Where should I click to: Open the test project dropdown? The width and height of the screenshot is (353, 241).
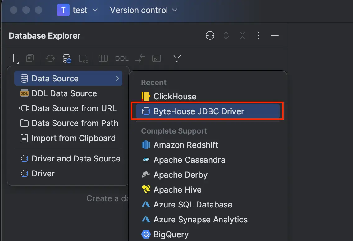pos(77,10)
